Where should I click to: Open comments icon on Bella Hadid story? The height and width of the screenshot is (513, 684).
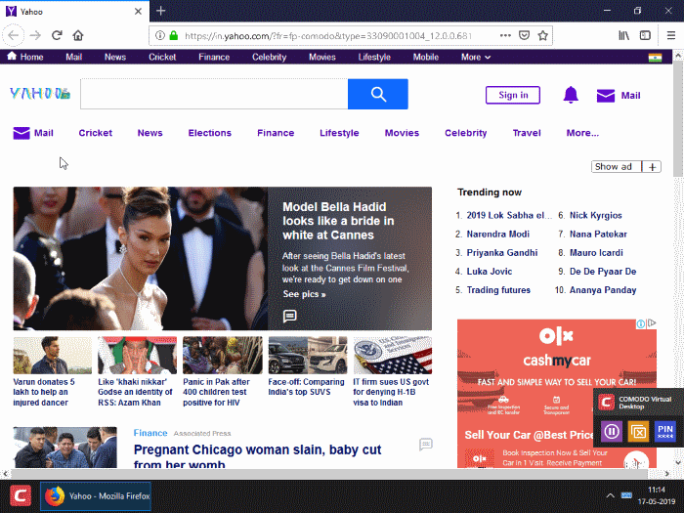pos(289,316)
